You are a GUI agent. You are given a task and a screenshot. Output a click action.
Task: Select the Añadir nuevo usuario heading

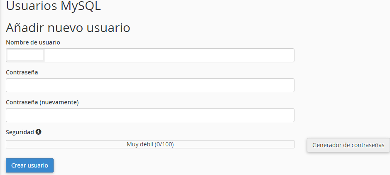[68, 27]
